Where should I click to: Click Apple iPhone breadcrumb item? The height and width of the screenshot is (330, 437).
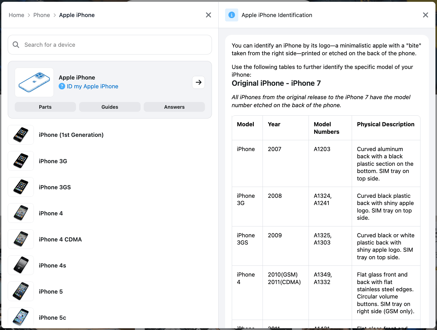[x=77, y=15]
